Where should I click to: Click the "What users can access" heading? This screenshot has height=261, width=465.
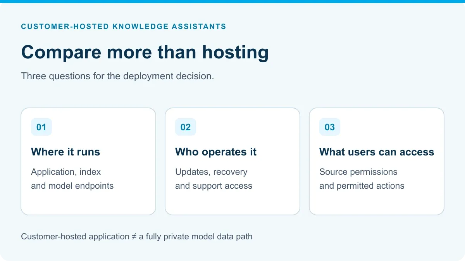[x=377, y=152]
